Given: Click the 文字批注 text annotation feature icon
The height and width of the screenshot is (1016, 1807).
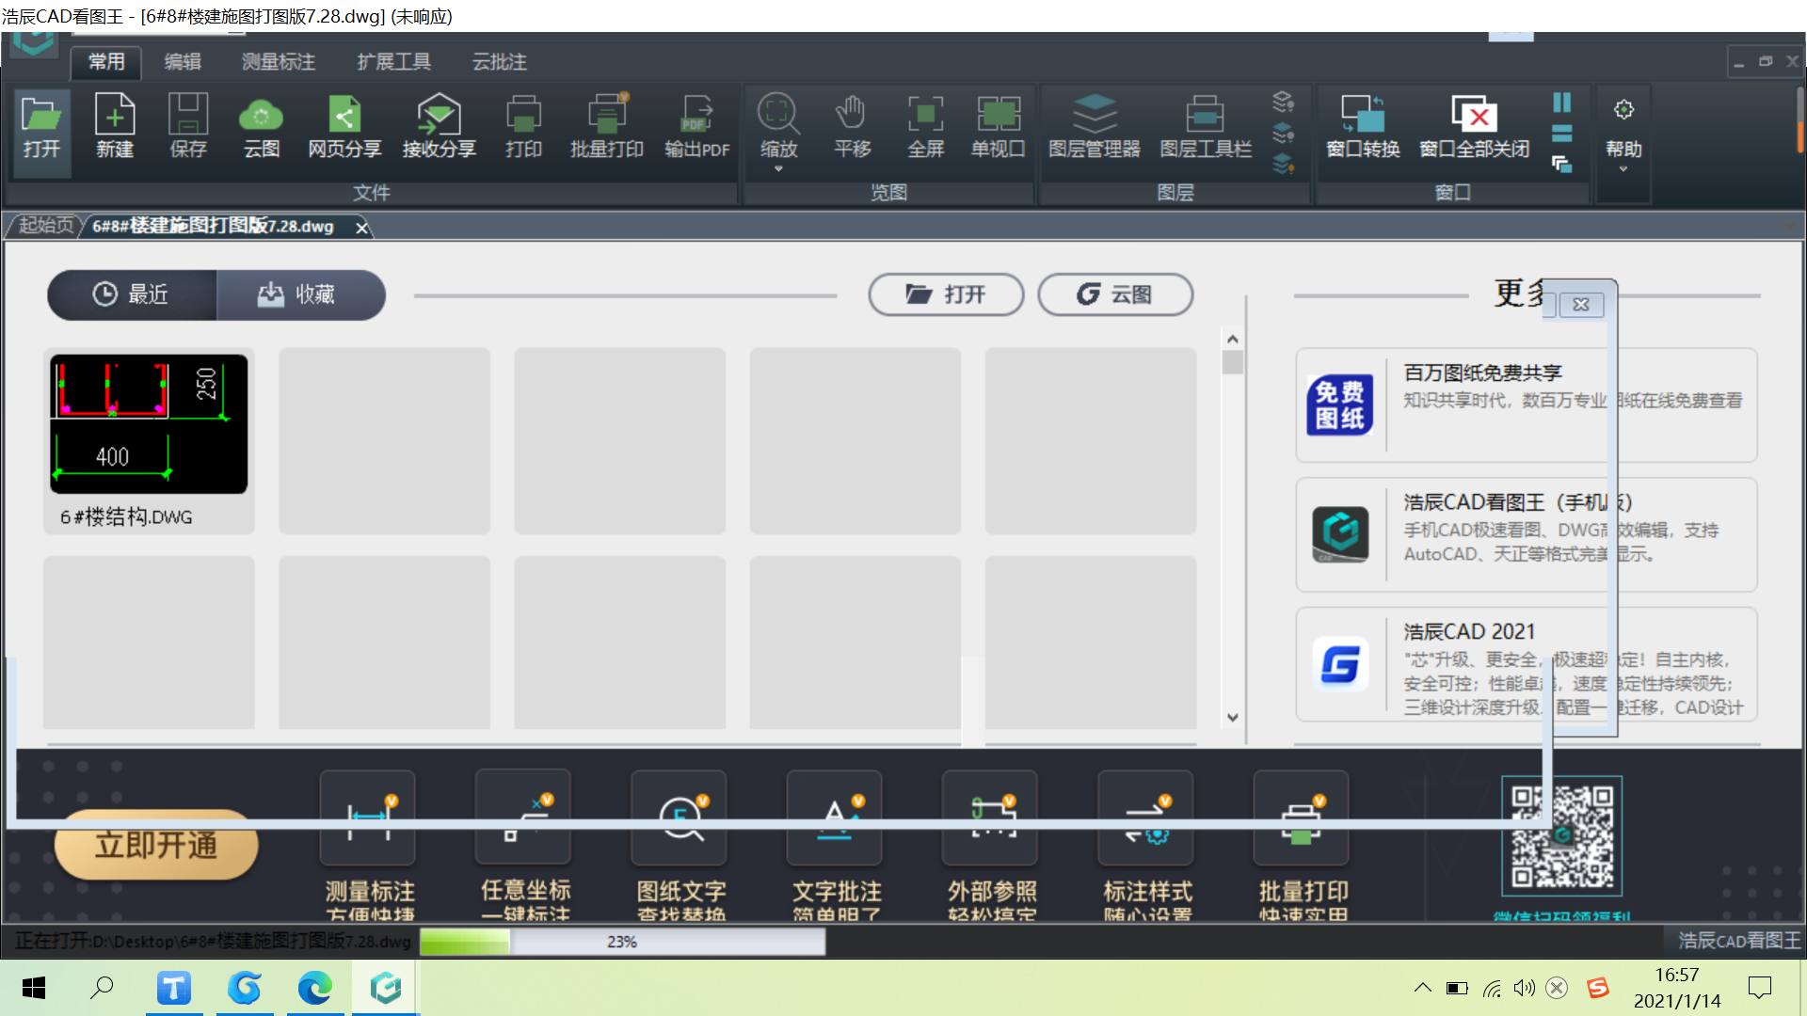Looking at the screenshot, I should tap(835, 818).
